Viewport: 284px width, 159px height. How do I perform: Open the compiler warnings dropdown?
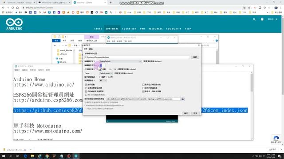103,80
